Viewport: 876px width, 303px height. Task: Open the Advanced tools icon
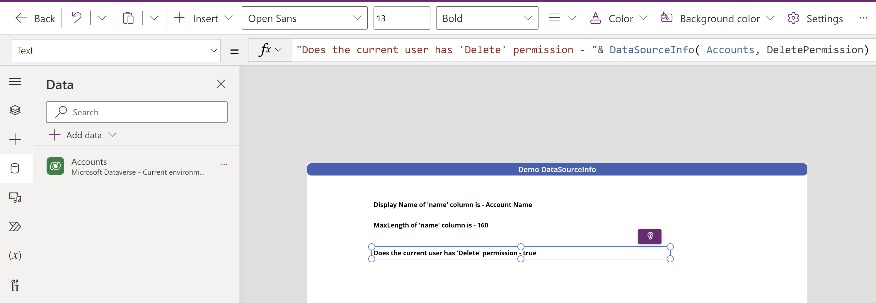15,285
